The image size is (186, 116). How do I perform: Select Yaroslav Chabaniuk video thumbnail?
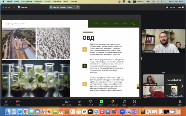pyautogui.click(x=174, y=92)
